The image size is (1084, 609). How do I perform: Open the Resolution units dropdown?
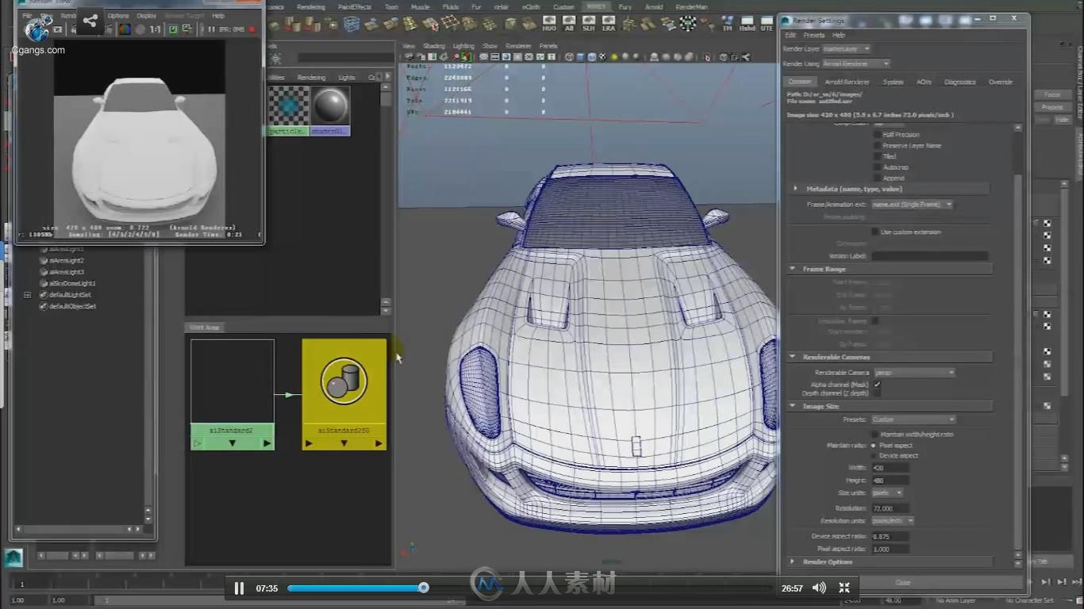[x=893, y=521]
